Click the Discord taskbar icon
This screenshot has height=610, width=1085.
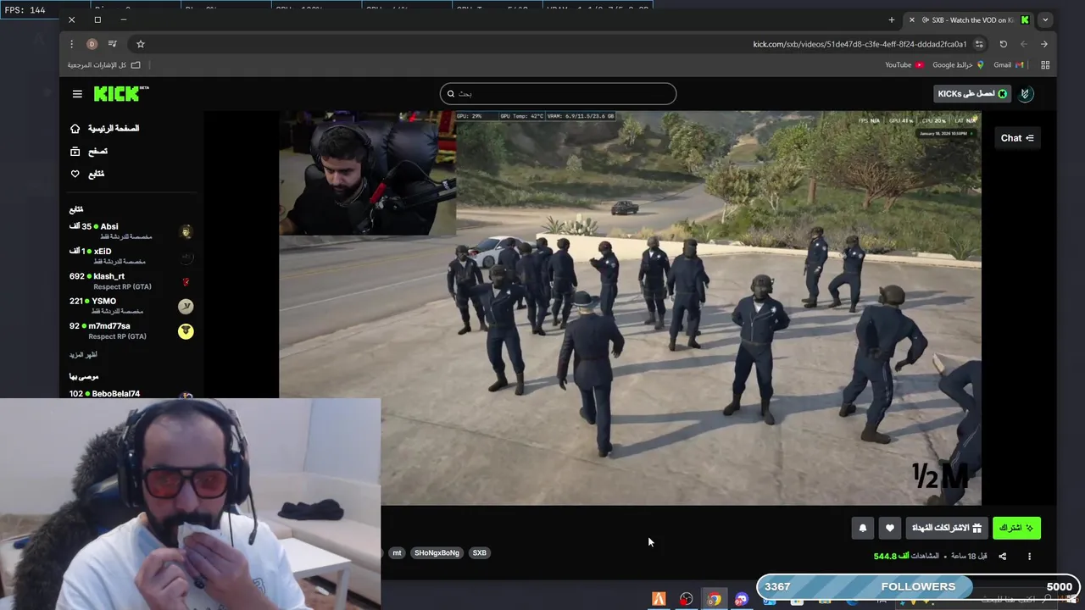pos(742,599)
